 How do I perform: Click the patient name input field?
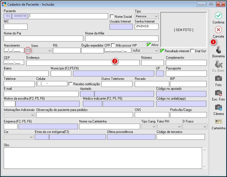[x=68, y=16]
